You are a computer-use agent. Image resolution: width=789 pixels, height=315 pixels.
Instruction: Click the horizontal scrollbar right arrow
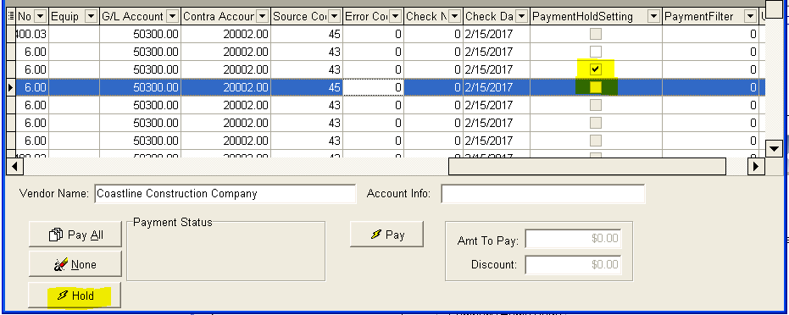point(756,166)
